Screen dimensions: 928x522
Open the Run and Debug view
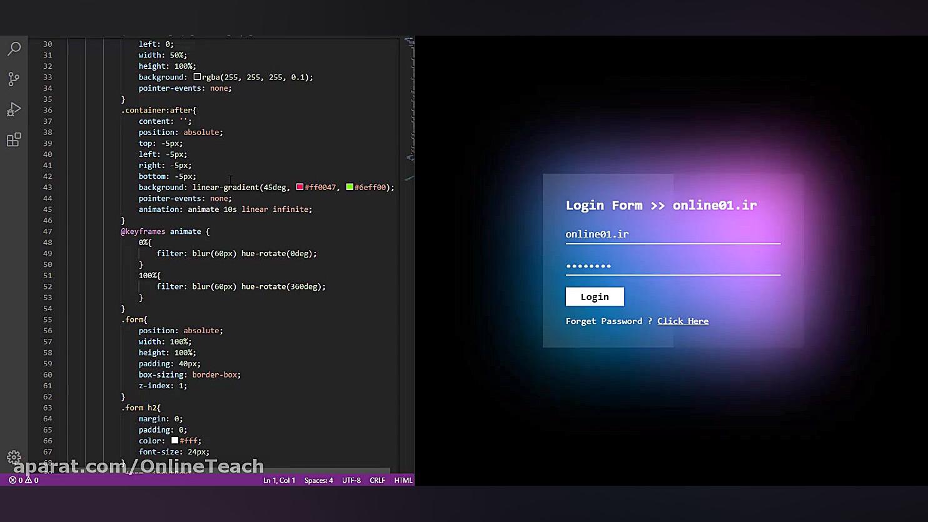pyautogui.click(x=14, y=109)
